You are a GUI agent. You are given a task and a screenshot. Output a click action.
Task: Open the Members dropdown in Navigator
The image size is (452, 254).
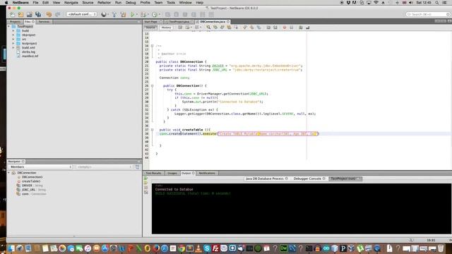tap(40, 167)
